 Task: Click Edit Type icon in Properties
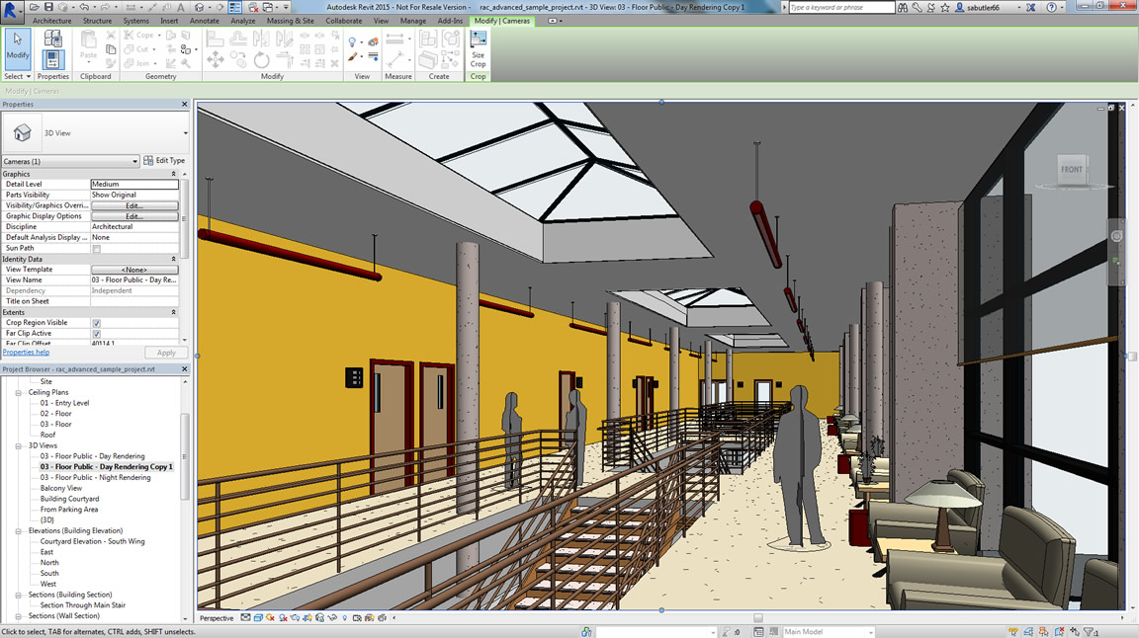(x=164, y=161)
